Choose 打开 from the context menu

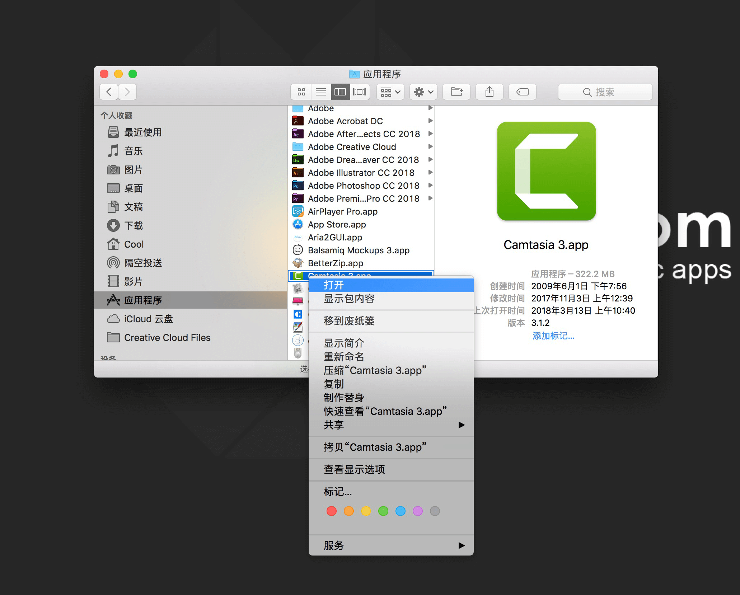pyautogui.click(x=333, y=284)
